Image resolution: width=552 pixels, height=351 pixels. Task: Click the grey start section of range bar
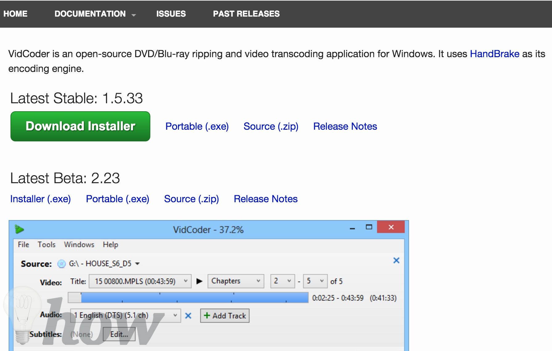[x=75, y=298]
